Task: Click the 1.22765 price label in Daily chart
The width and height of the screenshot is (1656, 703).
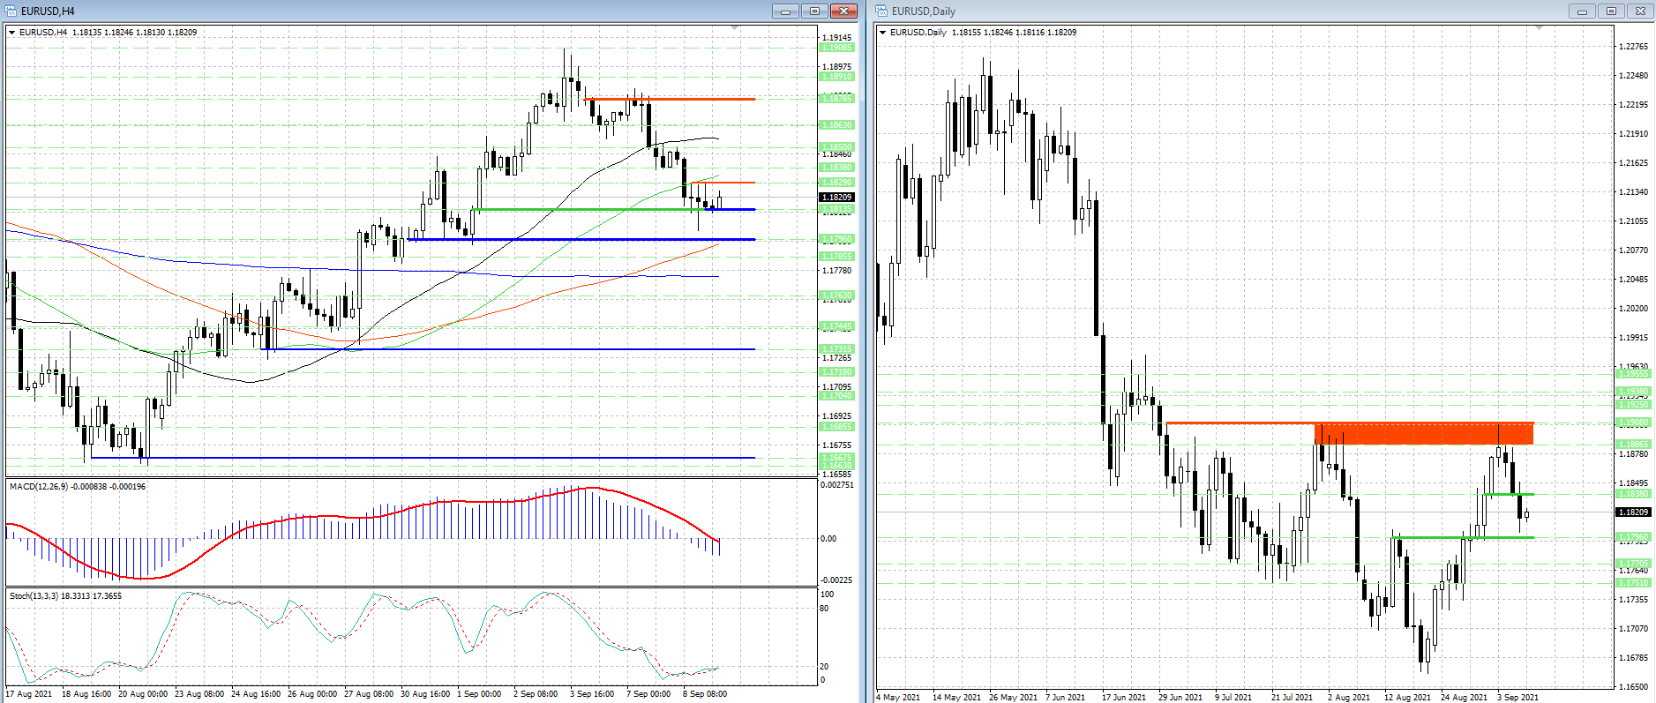Action: pos(1634,47)
